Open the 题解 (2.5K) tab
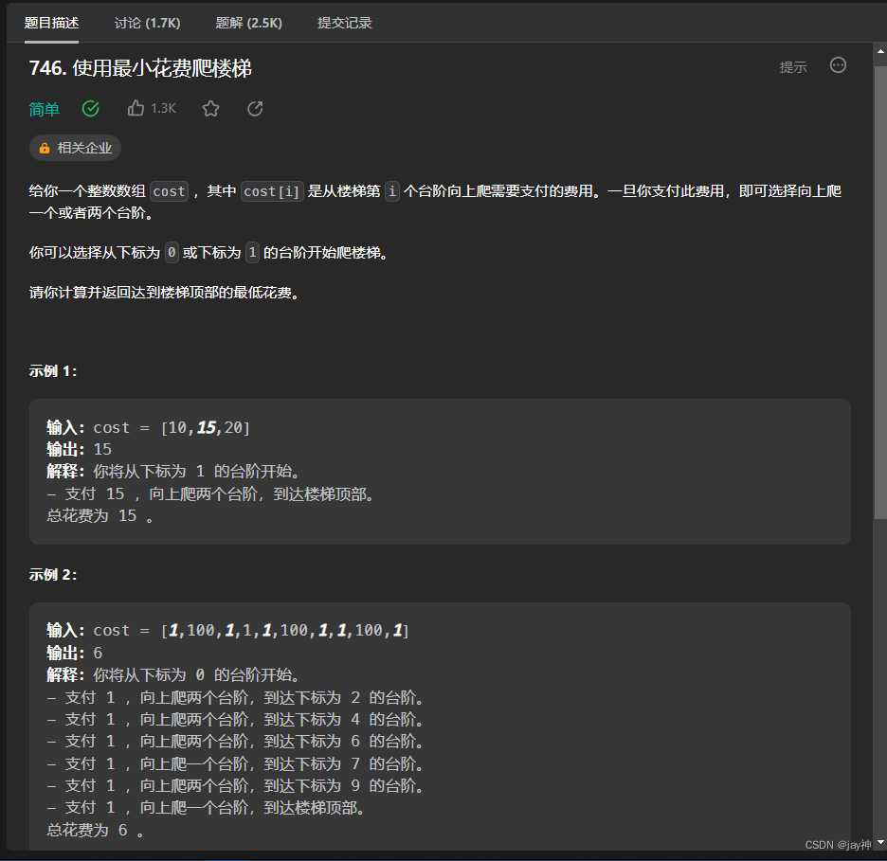 pos(248,22)
